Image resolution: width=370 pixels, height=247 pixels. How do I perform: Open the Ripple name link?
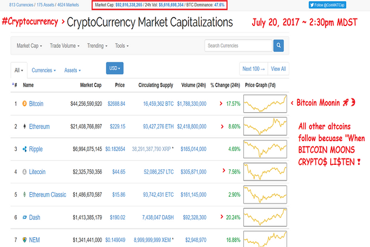(x=36, y=149)
